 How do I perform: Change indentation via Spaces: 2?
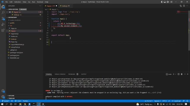pyautogui.click(x=157, y=101)
